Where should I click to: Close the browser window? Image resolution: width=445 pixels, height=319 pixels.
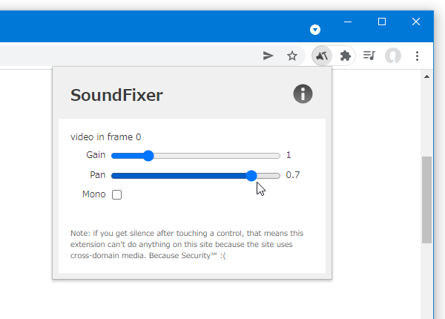tap(416, 22)
